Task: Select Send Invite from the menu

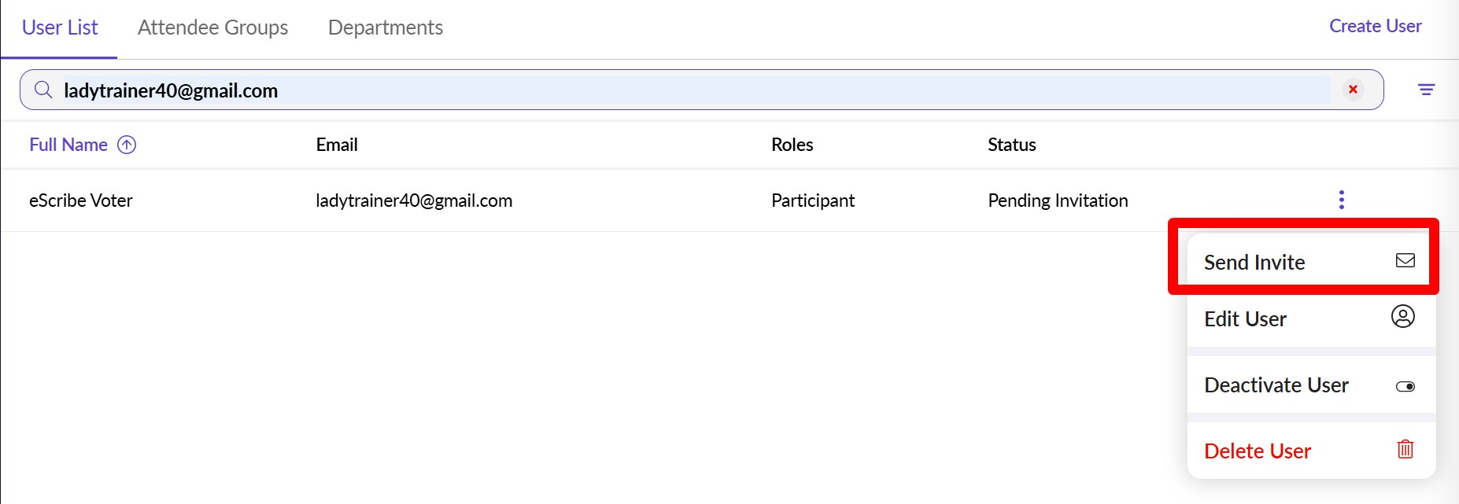Action: (1254, 263)
